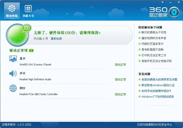Click the 声卡 speaker icon
This screenshot has height=128, width=183.
pos(13,73)
